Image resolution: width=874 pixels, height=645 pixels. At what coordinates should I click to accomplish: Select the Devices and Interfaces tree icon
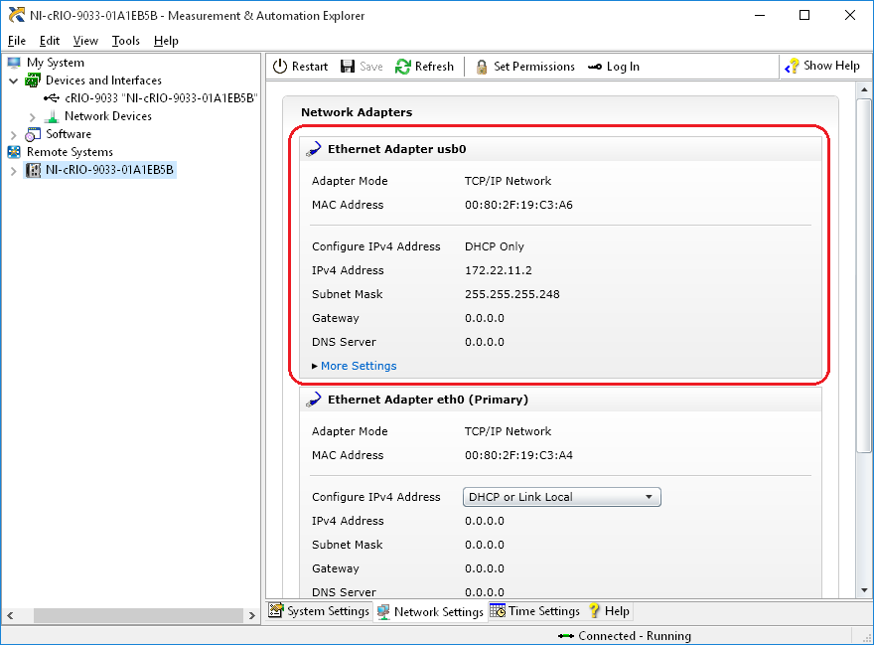33,81
